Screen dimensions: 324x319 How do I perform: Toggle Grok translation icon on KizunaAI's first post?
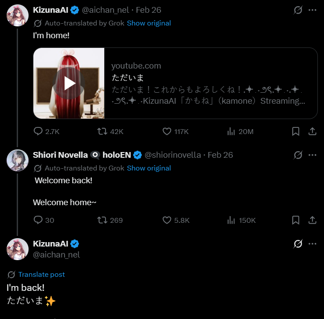[x=298, y=10]
